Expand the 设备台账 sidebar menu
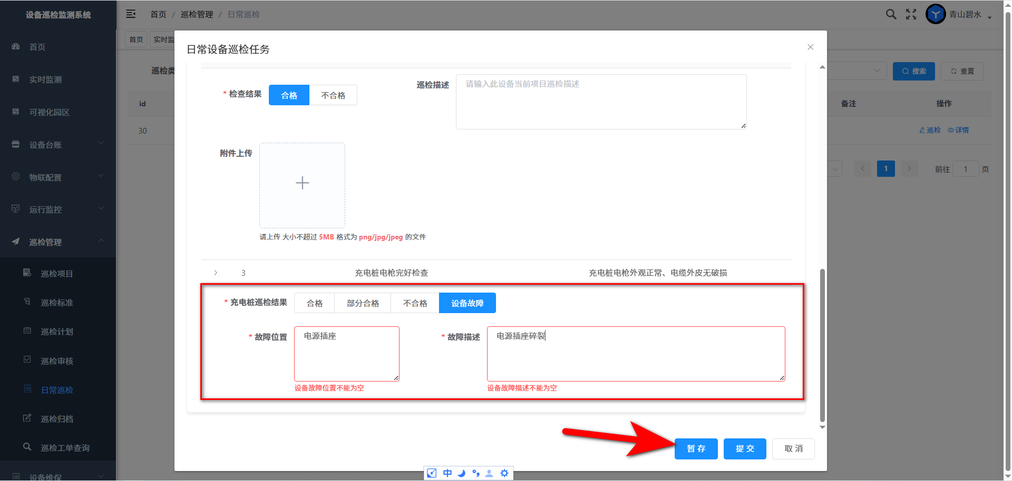The width and height of the screenshot is (1012, 481). pos(58,145)
